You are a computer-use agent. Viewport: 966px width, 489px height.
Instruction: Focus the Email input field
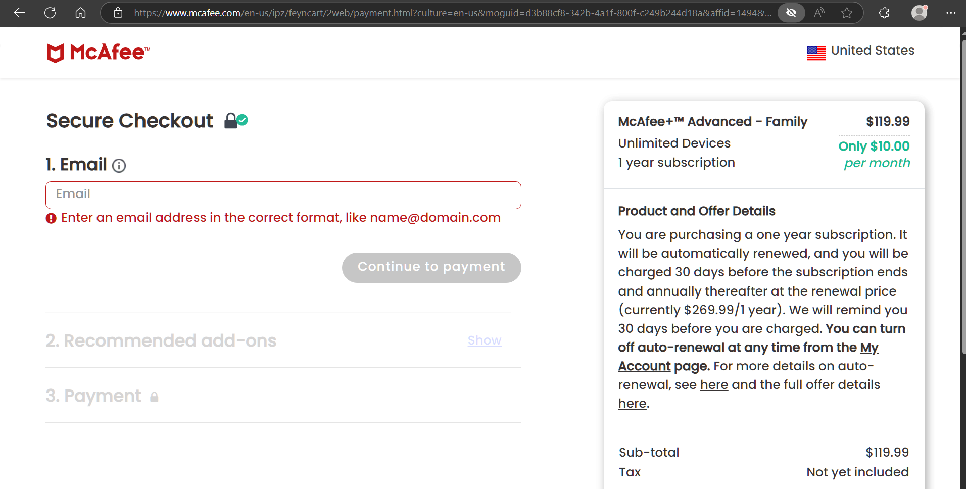[x=283, y=195]
